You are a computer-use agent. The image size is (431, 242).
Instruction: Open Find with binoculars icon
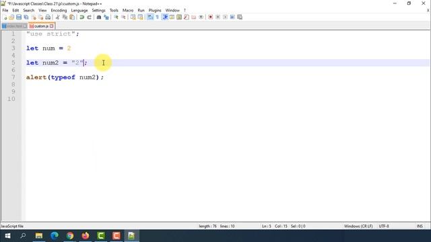click(99, 17)
